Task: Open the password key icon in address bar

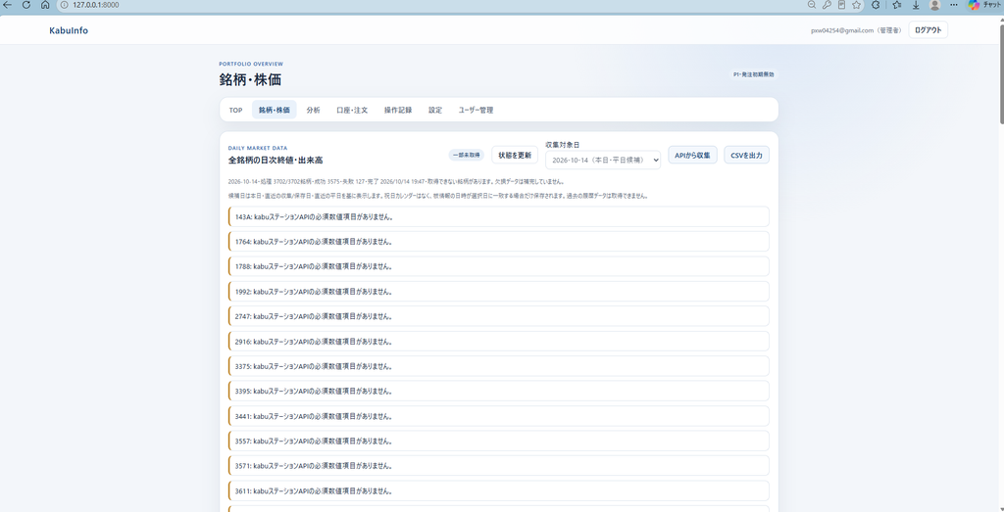Action: coord(827,5)
